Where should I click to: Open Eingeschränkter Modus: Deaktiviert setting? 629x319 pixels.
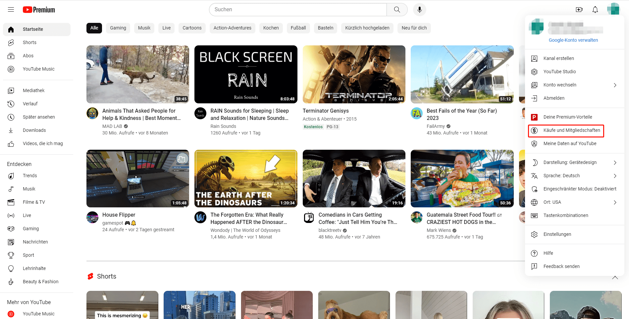click(575, 189)
